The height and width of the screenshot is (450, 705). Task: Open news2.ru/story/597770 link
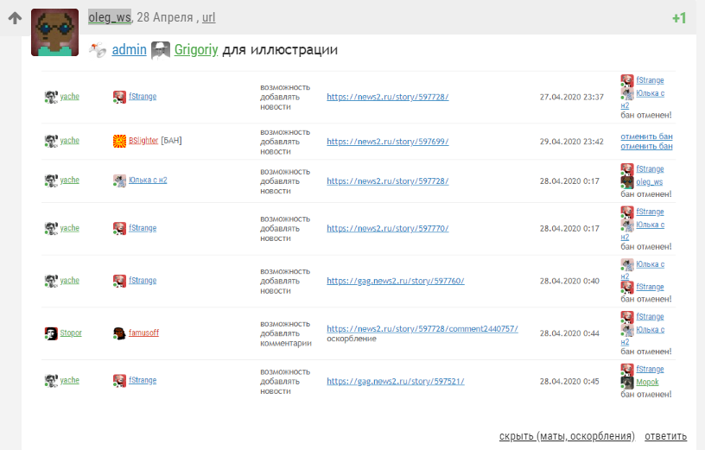388,228
